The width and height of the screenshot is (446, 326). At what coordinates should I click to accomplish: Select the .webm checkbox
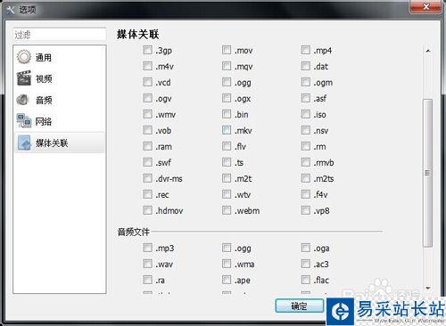(227, 210)
